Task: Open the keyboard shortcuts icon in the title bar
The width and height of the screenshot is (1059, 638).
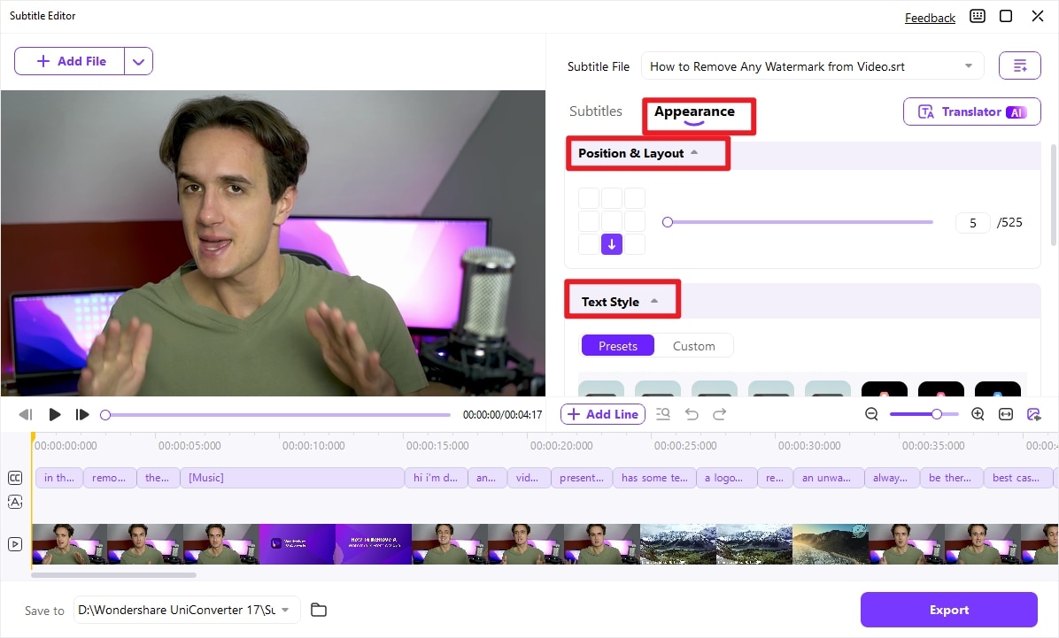Action: coord(978,16)
